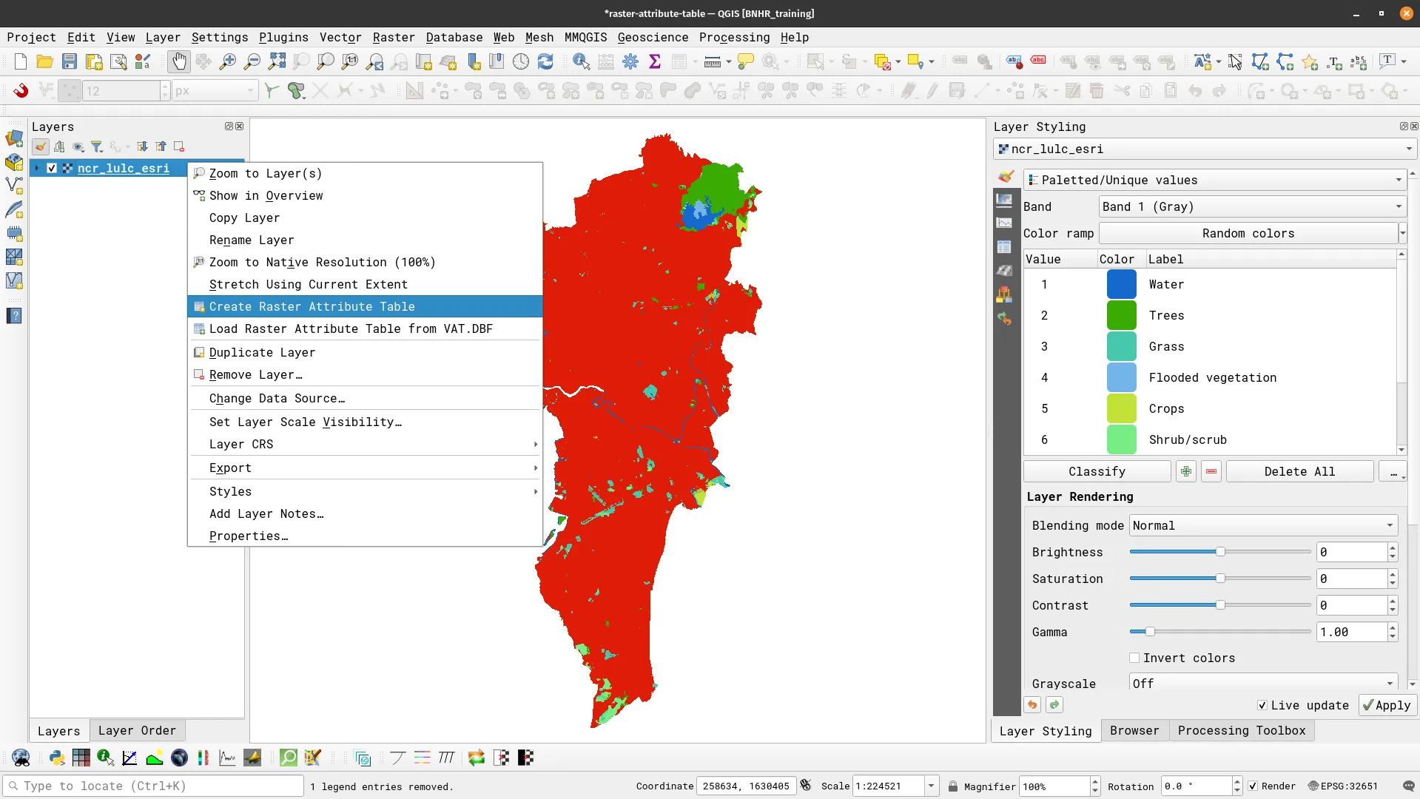Open the Identify Features tool
The width and height of the screenshot is (1420, 799).
tap(581, 61)
